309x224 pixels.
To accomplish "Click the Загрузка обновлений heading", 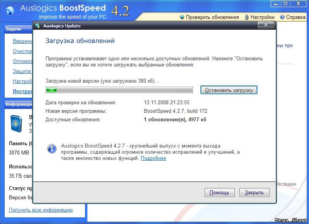I will click(80, 41).
